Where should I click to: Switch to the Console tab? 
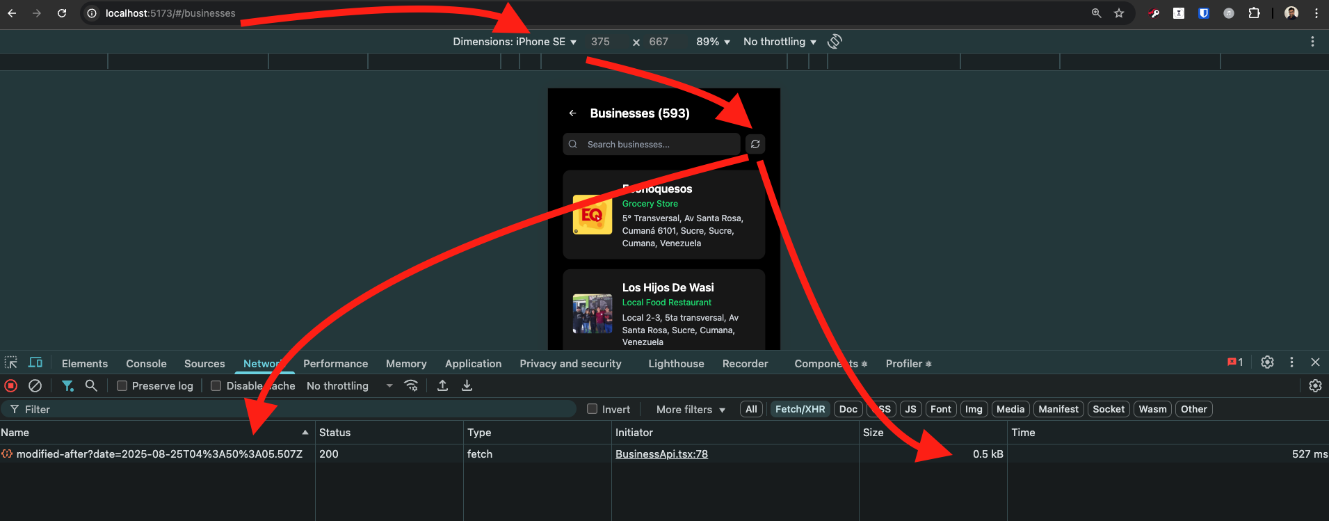point(146,364)
